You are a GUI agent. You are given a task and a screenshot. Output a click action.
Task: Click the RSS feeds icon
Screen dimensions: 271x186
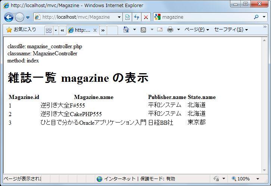[x=143, y=30]
